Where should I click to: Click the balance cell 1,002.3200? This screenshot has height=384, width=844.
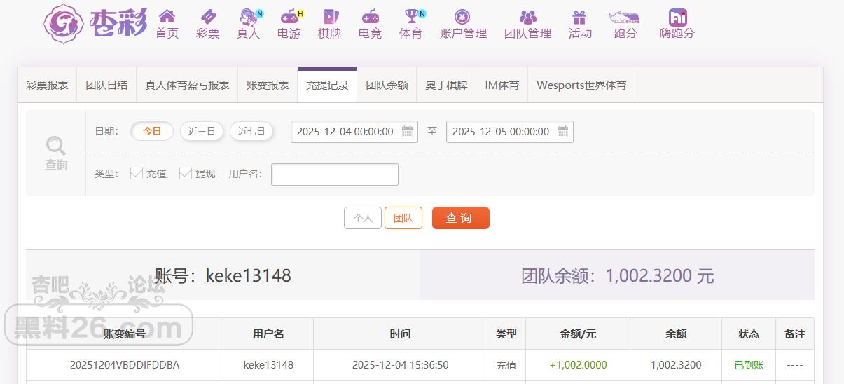coord(676,365)
